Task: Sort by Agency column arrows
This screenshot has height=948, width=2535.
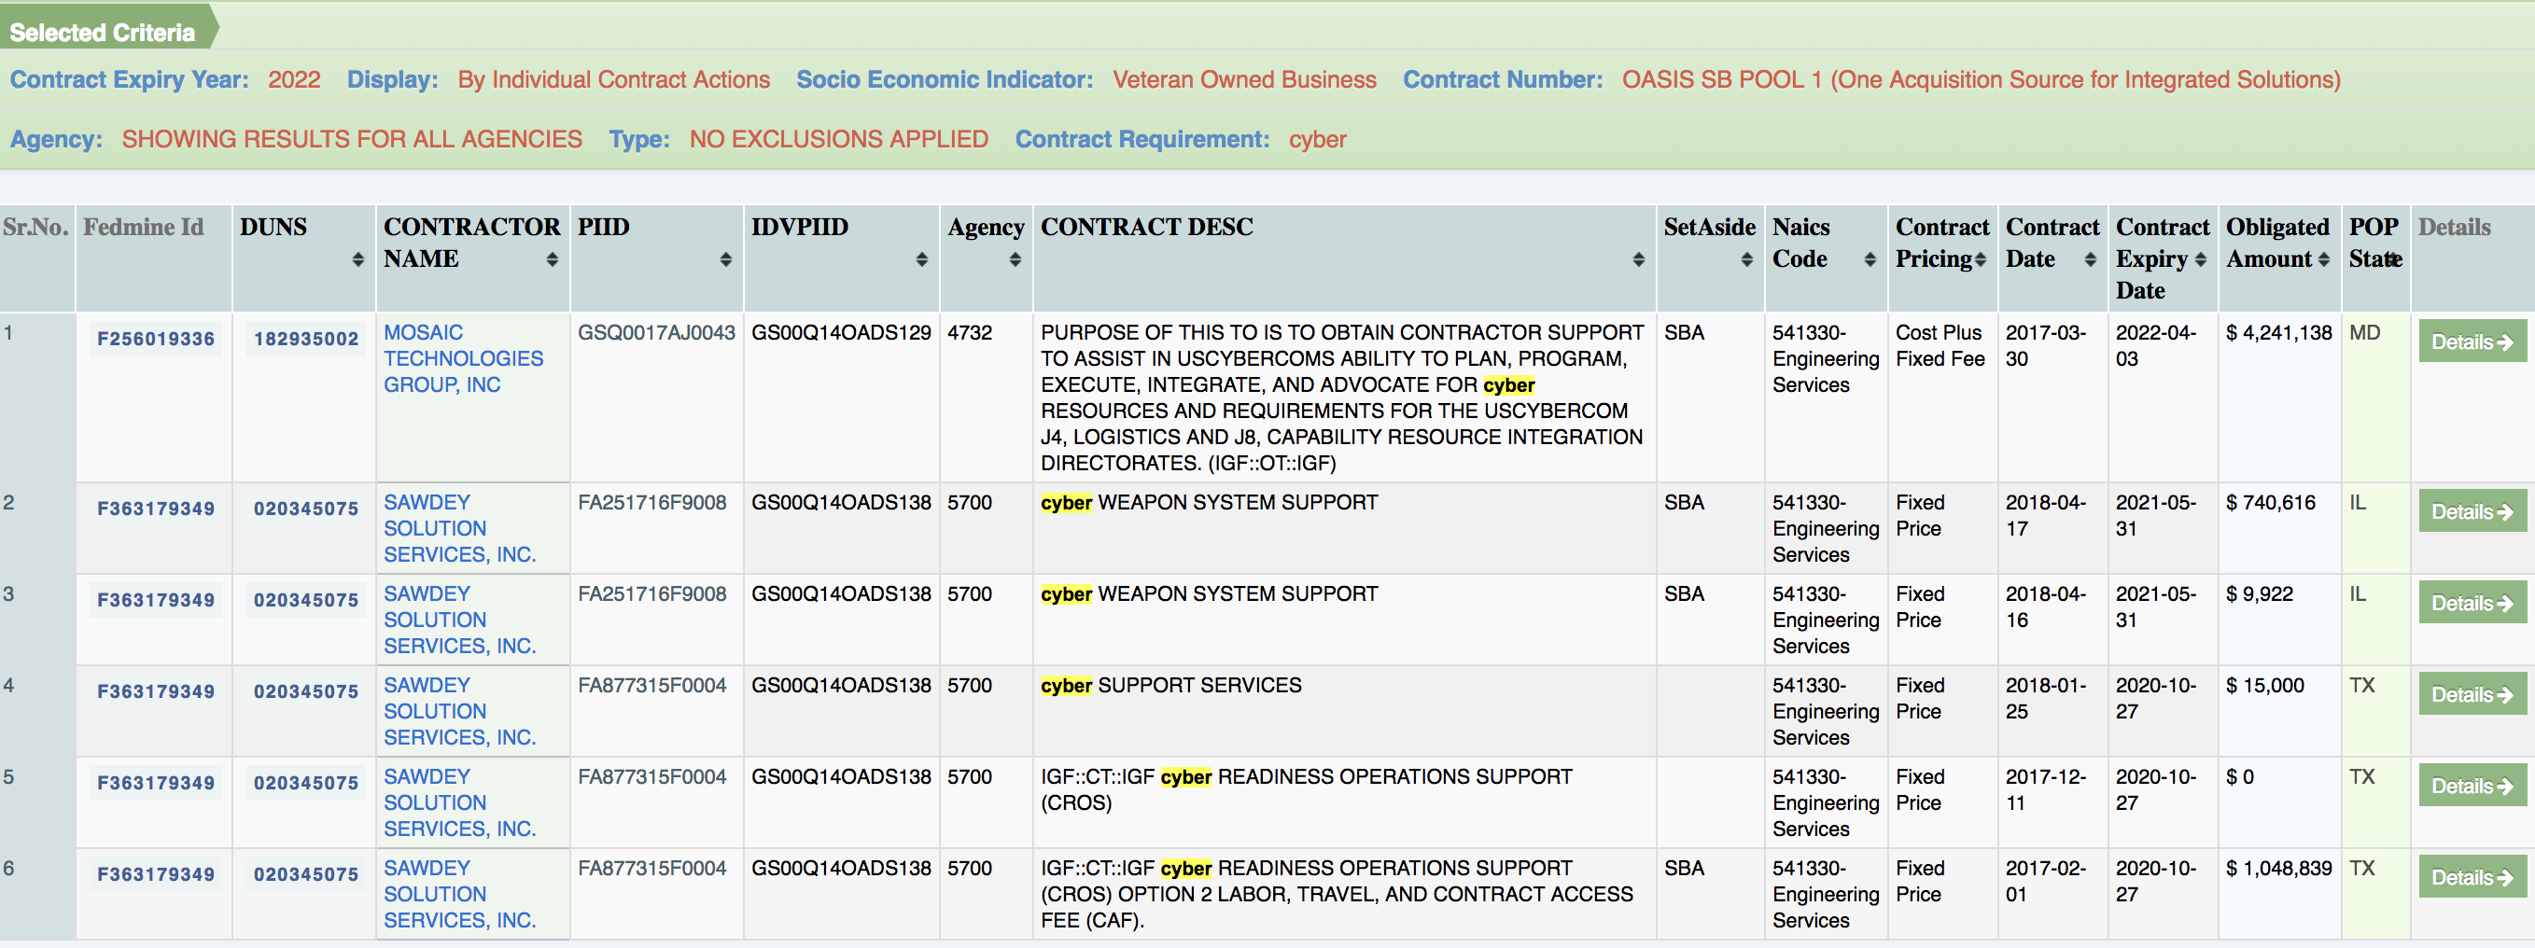Action: pyautogui.click(x=1015, y=259)
